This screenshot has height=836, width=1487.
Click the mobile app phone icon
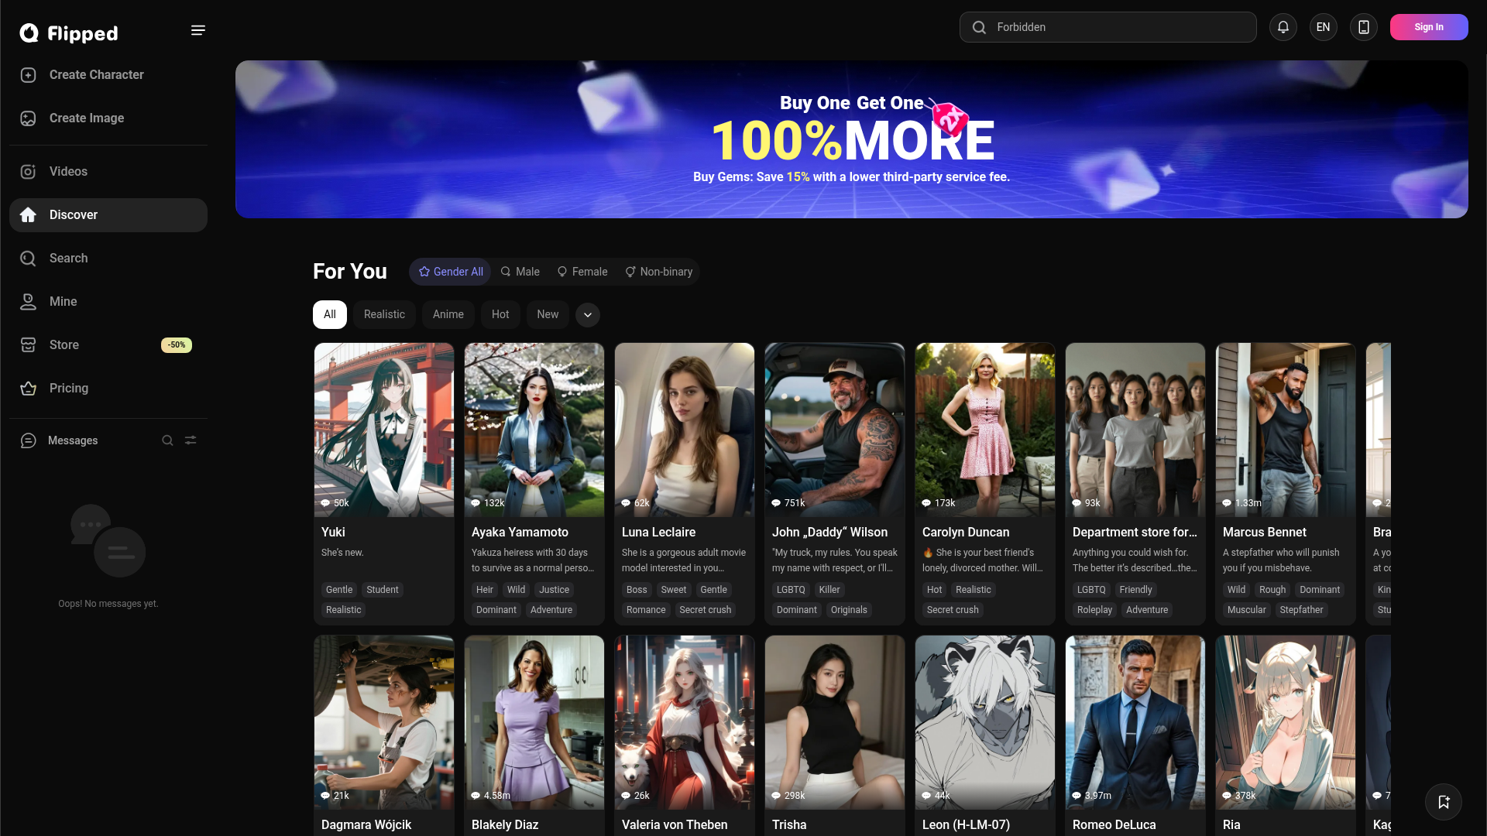click(1364, 27)
